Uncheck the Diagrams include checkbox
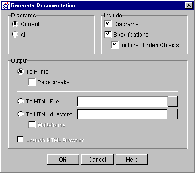This screenshot has height=173, width=195. coord(108,24)
